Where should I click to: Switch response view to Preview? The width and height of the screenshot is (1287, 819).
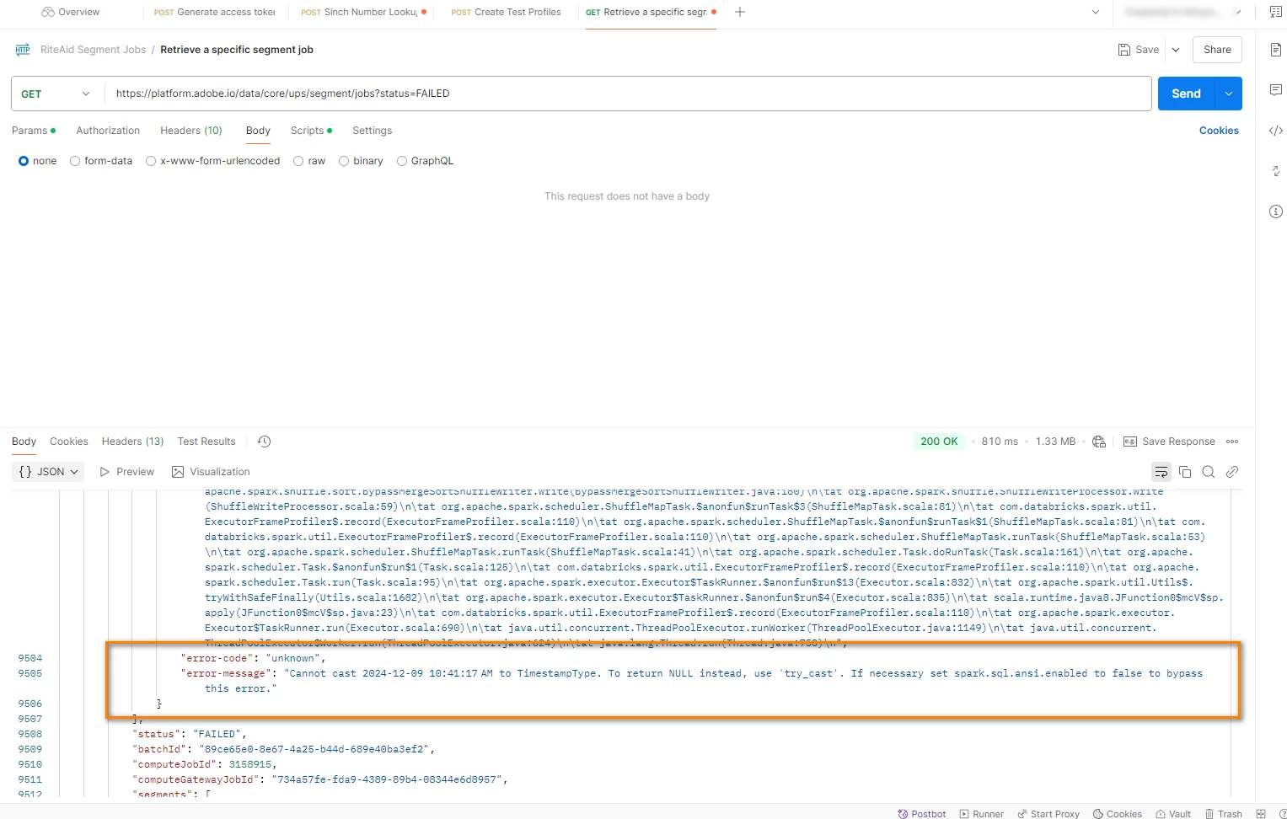tap(126, 472)
